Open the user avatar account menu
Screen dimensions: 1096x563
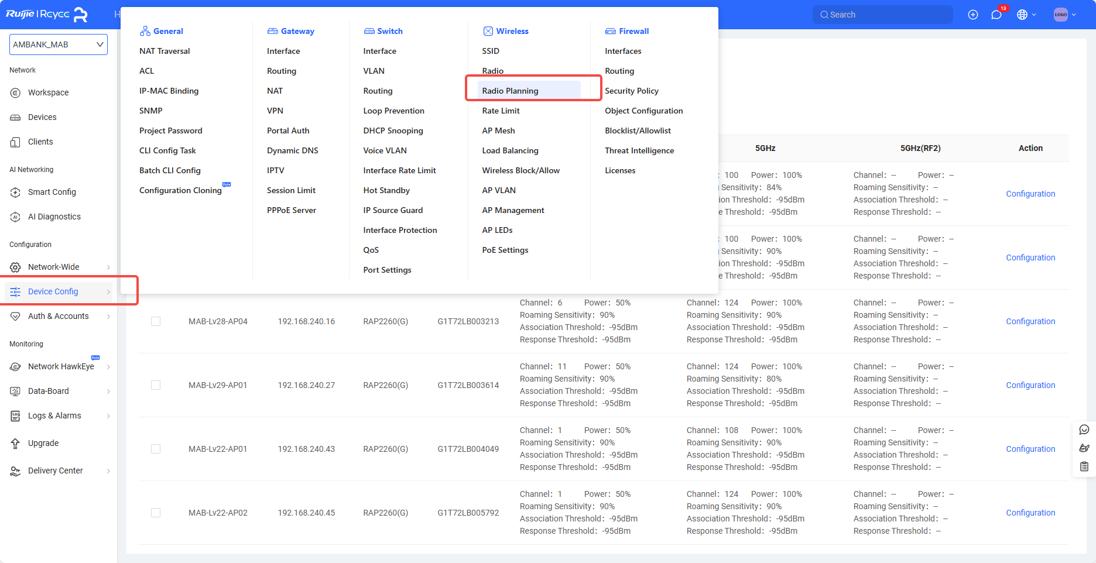[1064, 15]
